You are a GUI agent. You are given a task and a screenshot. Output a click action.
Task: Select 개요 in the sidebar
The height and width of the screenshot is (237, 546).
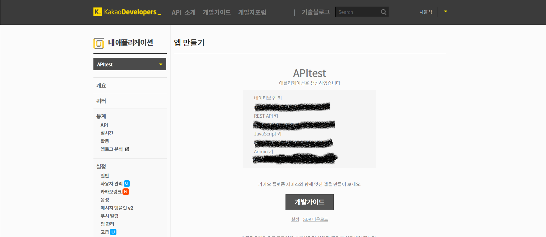(101, 86)
